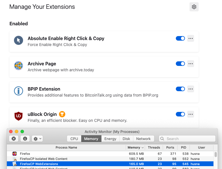The height and width of the screenshot is (169, 222).
Task: Open more options for Absolute Enable Right Click
Action: [x=191, y=38]
